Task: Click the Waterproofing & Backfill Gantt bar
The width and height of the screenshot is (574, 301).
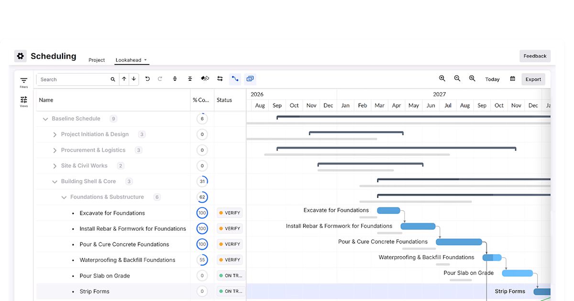Action: 492,258
